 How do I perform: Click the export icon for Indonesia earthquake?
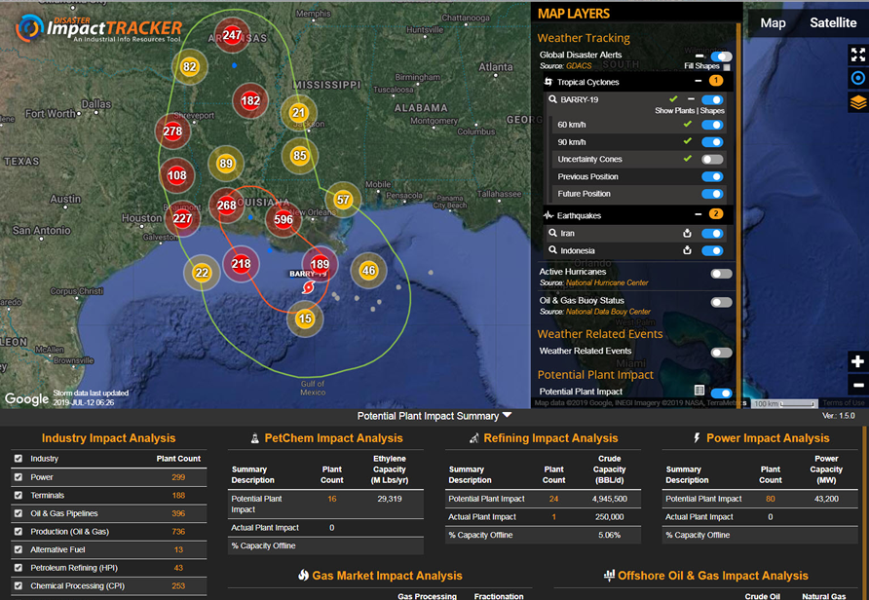coord(687,250)
